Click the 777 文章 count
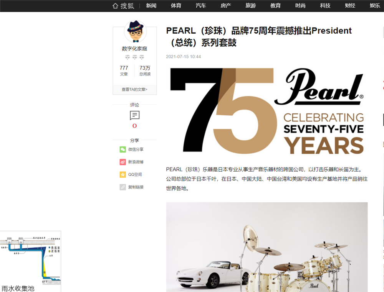The image size is (384, 292). click(x=124, y=71)
